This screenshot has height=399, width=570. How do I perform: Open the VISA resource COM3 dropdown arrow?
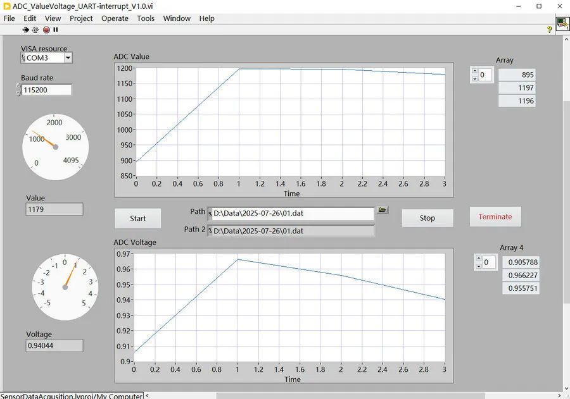point(68,58)
